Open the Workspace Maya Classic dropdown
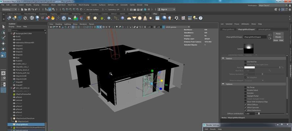292x131 pixels. click(x=273, y=5)
